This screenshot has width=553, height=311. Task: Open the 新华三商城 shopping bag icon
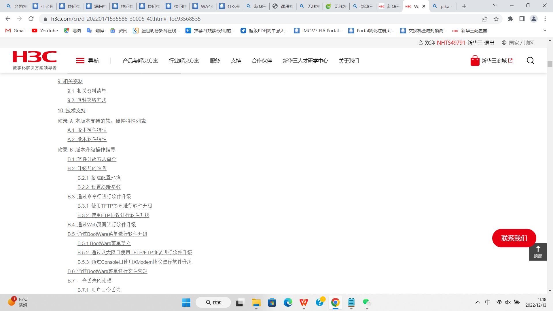475,61
